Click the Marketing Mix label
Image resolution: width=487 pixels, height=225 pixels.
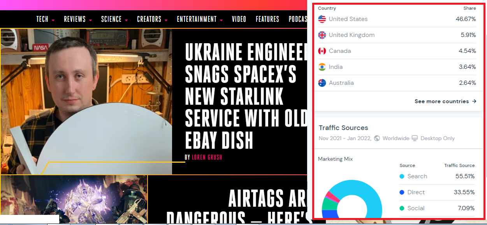coord(336,159)
